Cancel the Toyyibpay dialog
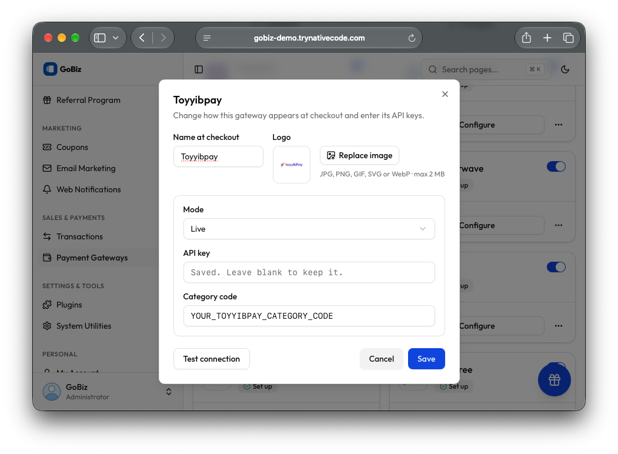 381,359
